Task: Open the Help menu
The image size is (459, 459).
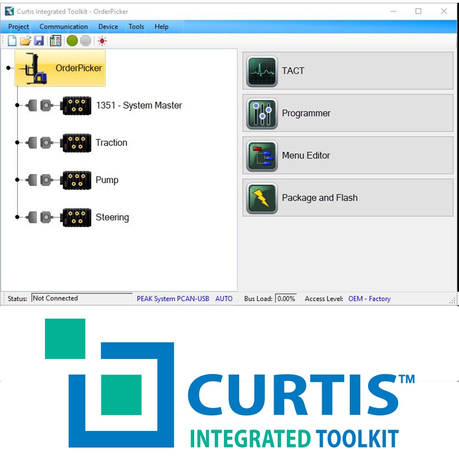Action: 161,27
